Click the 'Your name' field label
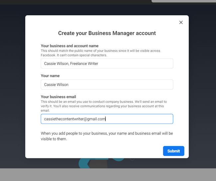The width and height of the screenshot is (216, 181). pos(50,76)
